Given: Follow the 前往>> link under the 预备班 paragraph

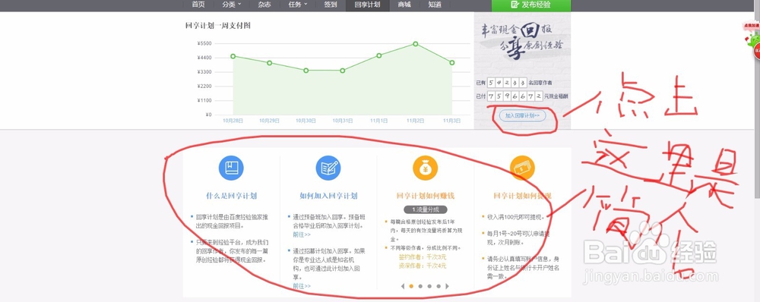Looking at the screenshot, I should [x=302, y=234].
